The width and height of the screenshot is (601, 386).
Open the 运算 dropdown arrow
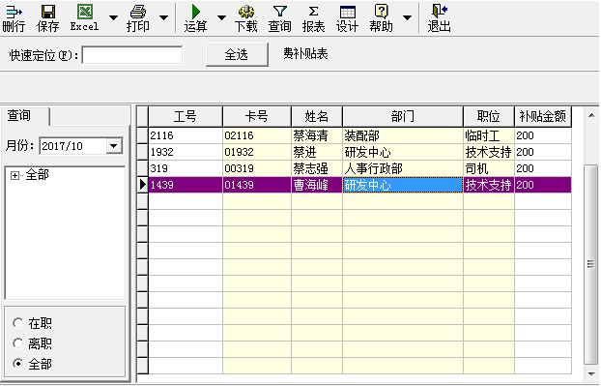click(x=221, y=17)
